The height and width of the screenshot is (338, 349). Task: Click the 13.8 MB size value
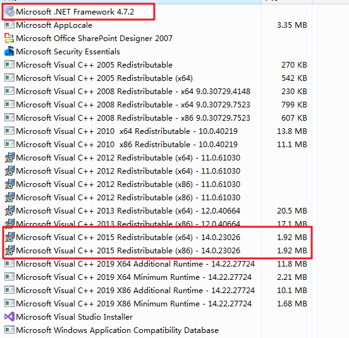click(292, 131)
